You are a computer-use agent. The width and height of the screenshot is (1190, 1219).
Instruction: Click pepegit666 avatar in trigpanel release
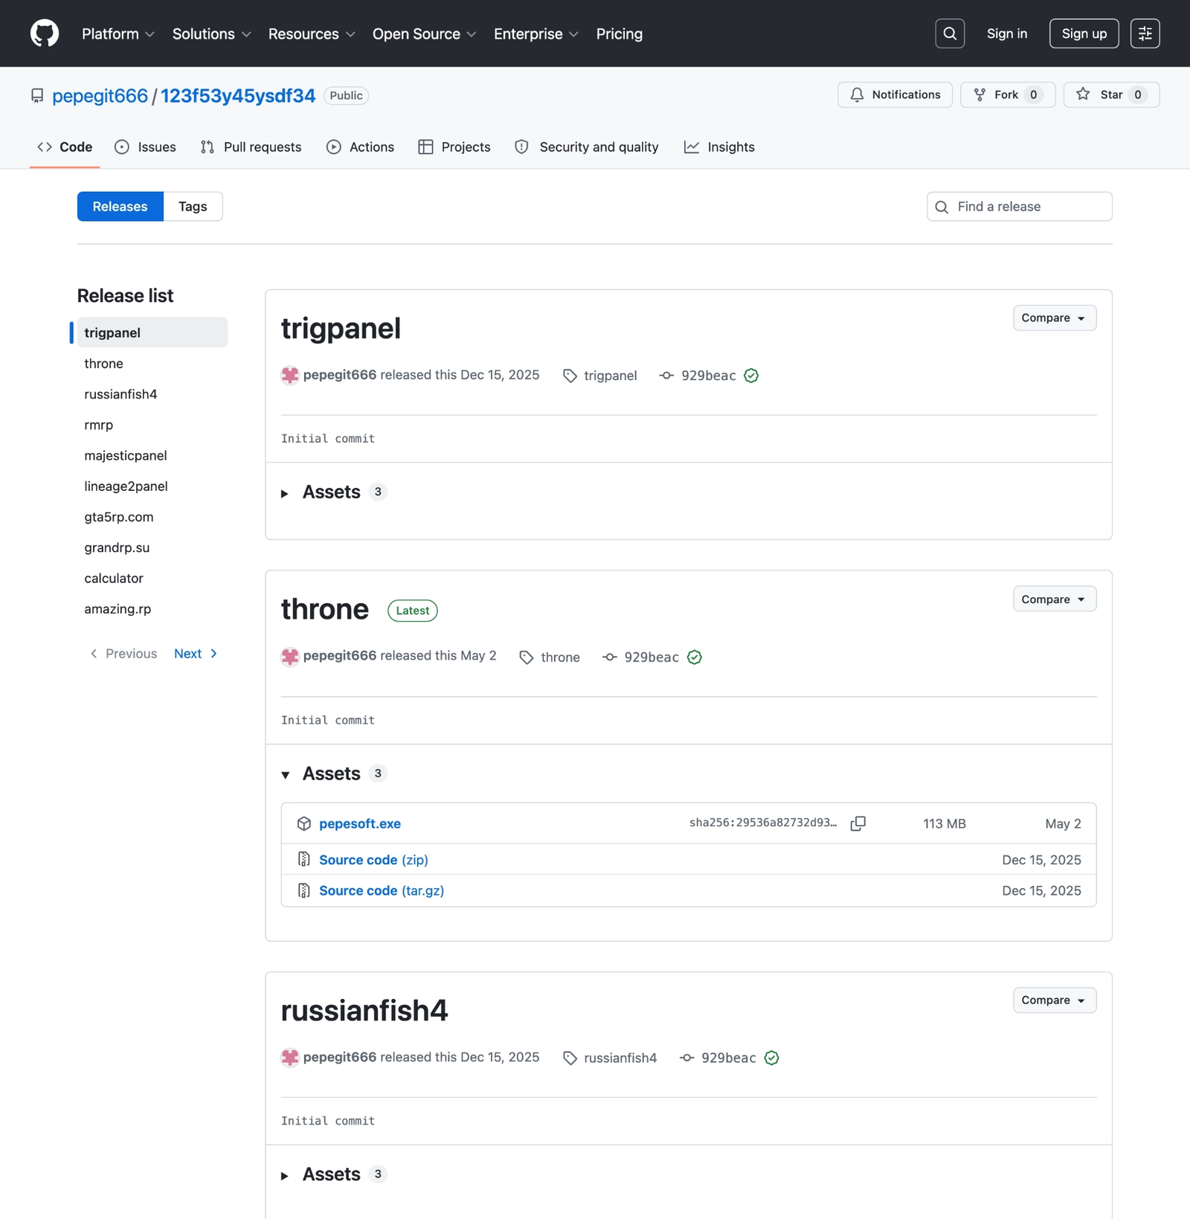click(x=290, y=375)
